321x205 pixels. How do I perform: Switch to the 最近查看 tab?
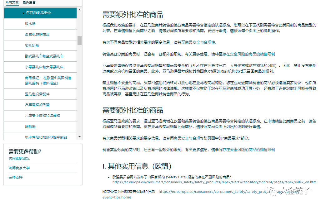[x=29, y=2]
